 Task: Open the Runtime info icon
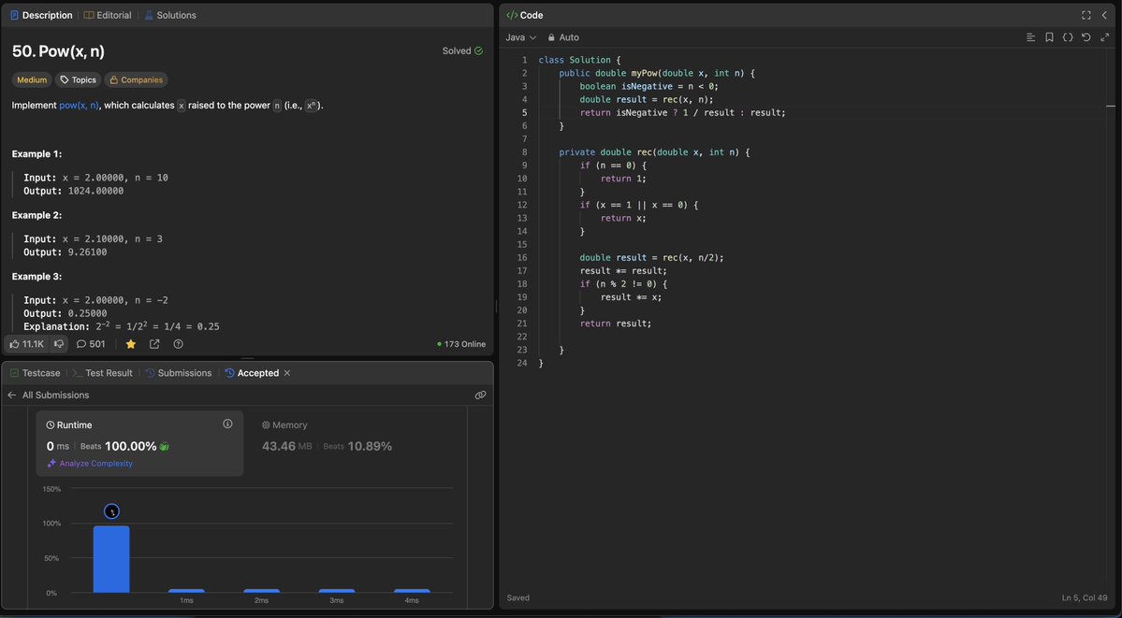click(x=227, y=424)
